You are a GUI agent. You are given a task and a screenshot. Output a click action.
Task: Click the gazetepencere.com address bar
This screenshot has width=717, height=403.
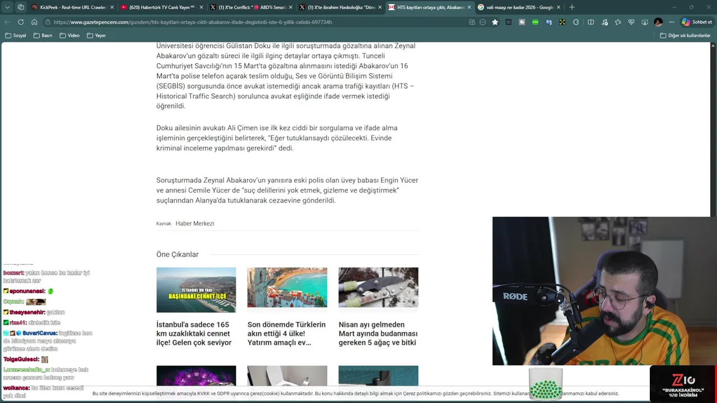pos(252,22)
